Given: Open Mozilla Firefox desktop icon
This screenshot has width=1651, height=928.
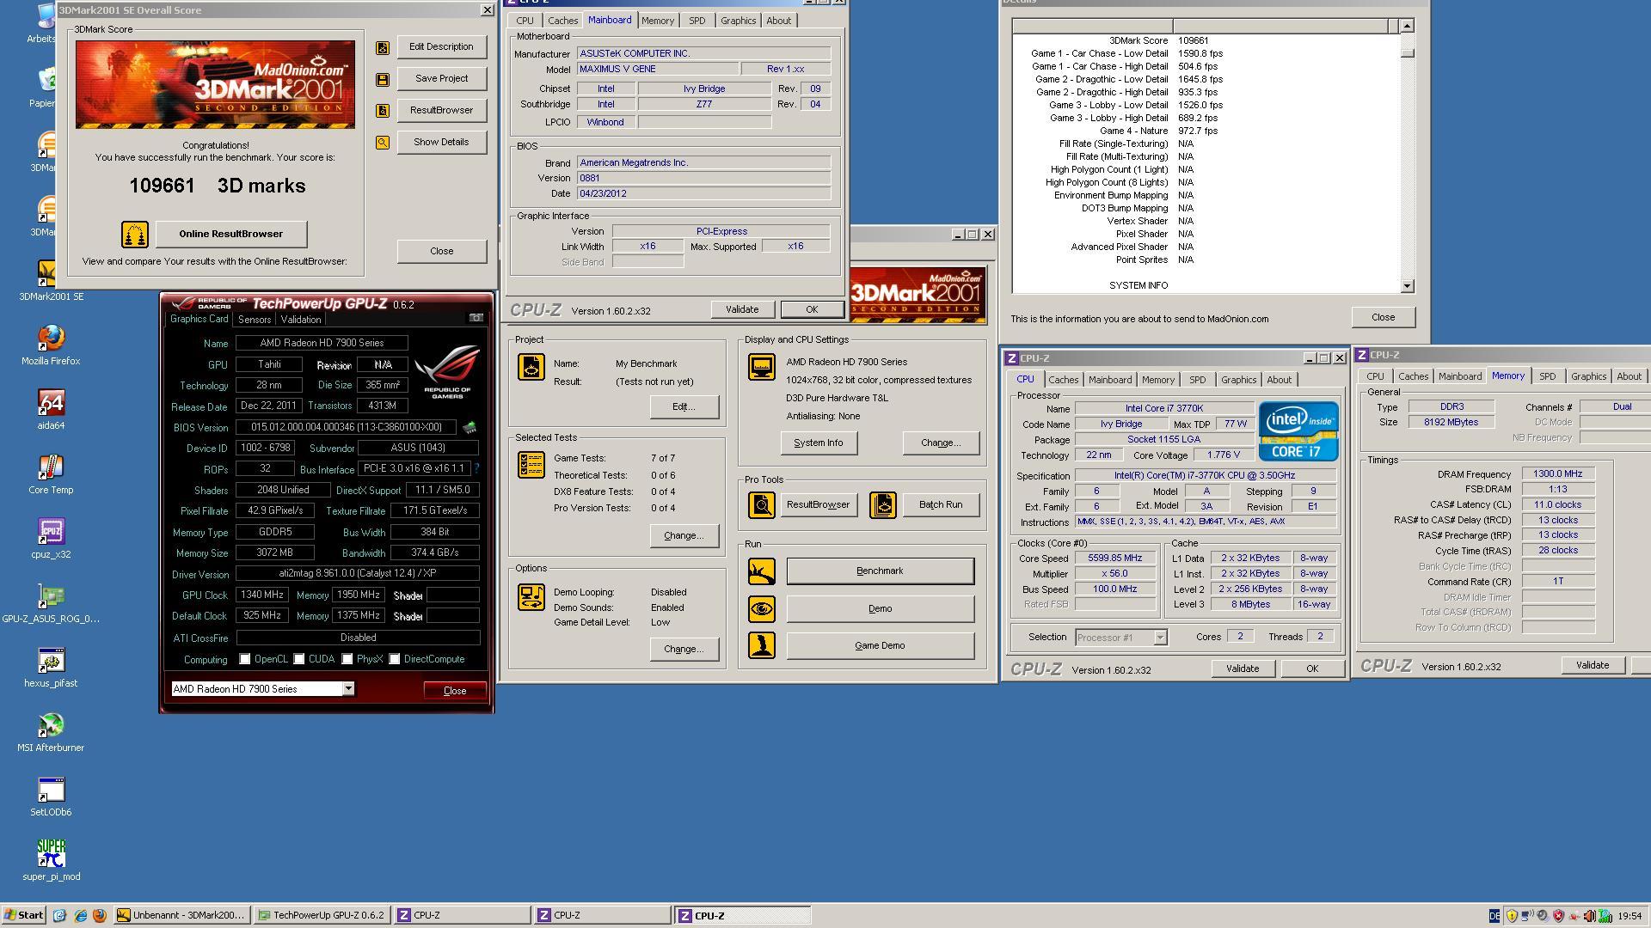Looking at the screenshot, I should coord(51,345).
